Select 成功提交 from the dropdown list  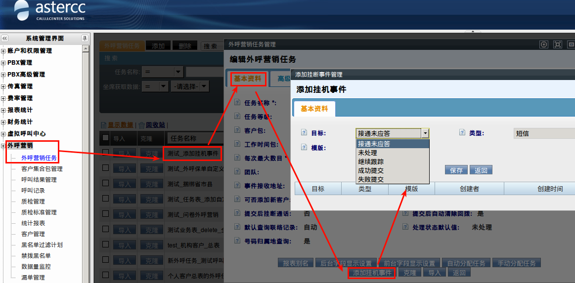[371, 170]
